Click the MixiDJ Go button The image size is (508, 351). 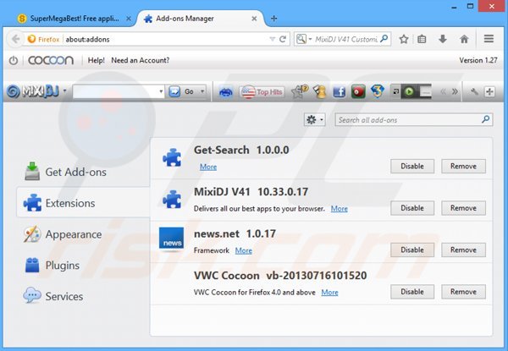pos(183,92)
